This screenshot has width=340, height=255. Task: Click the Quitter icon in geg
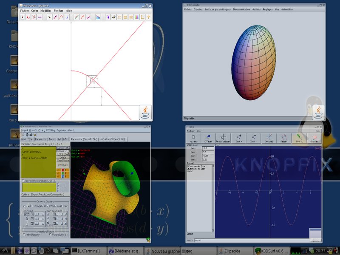click(314, 138)
